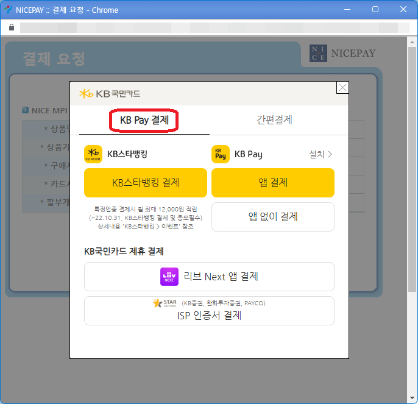Select 리브 Next 앱 결제
Viewport: 418px width, 404px height.
[209, 277]
